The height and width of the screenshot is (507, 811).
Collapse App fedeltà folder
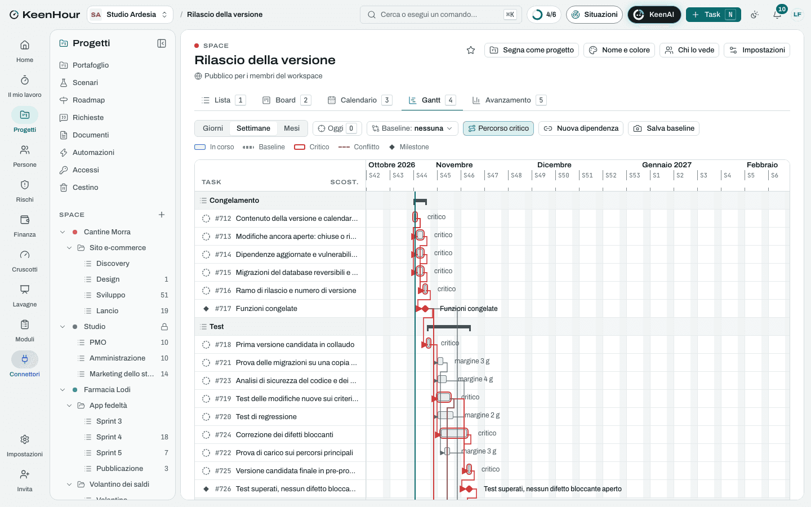point(69,406)
